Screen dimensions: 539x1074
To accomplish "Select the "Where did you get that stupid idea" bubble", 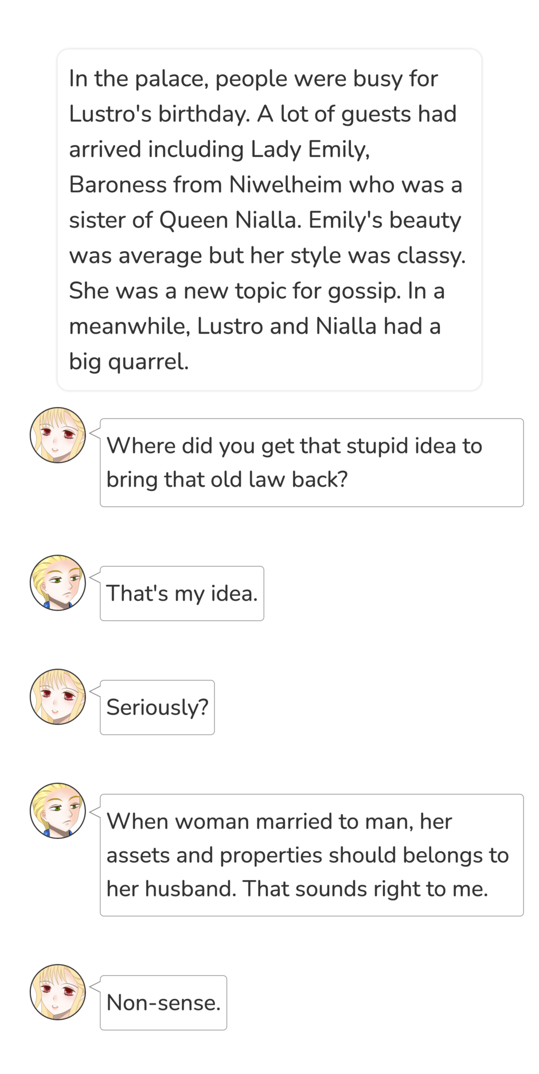I will (x=311, y=463).
